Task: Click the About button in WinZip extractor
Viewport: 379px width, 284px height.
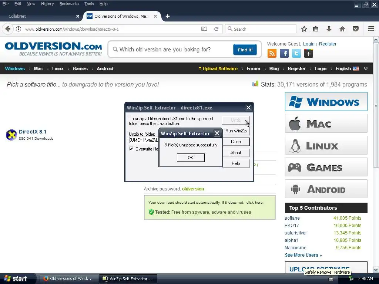Action: coord(236,153)
